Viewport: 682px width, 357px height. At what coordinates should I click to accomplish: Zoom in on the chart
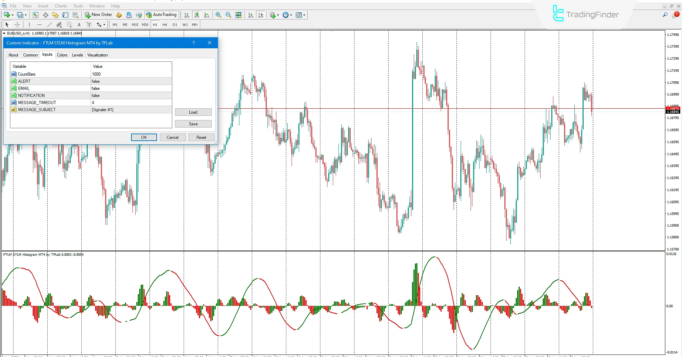218,15
